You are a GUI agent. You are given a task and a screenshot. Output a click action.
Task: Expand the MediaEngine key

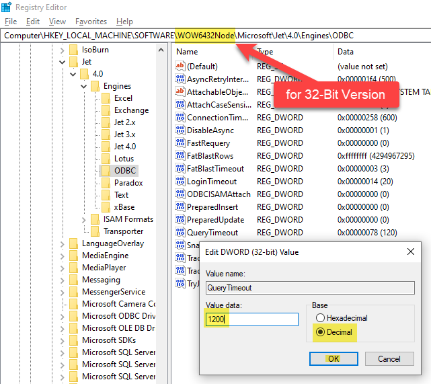click(x=62, y=256)
